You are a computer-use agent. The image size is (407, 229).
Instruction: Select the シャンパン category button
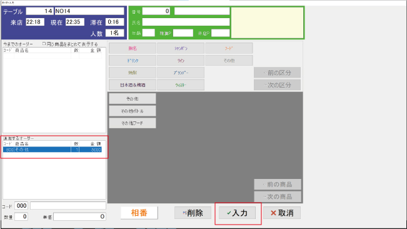pos(181,48)
